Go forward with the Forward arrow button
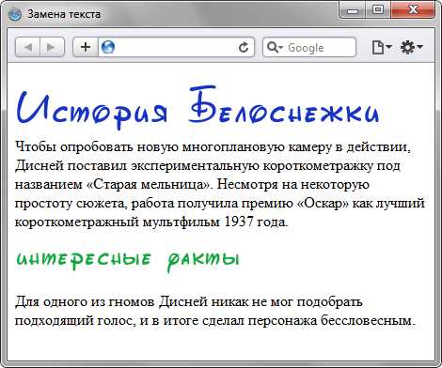This screenshot has height=368, width=442. 52,47
